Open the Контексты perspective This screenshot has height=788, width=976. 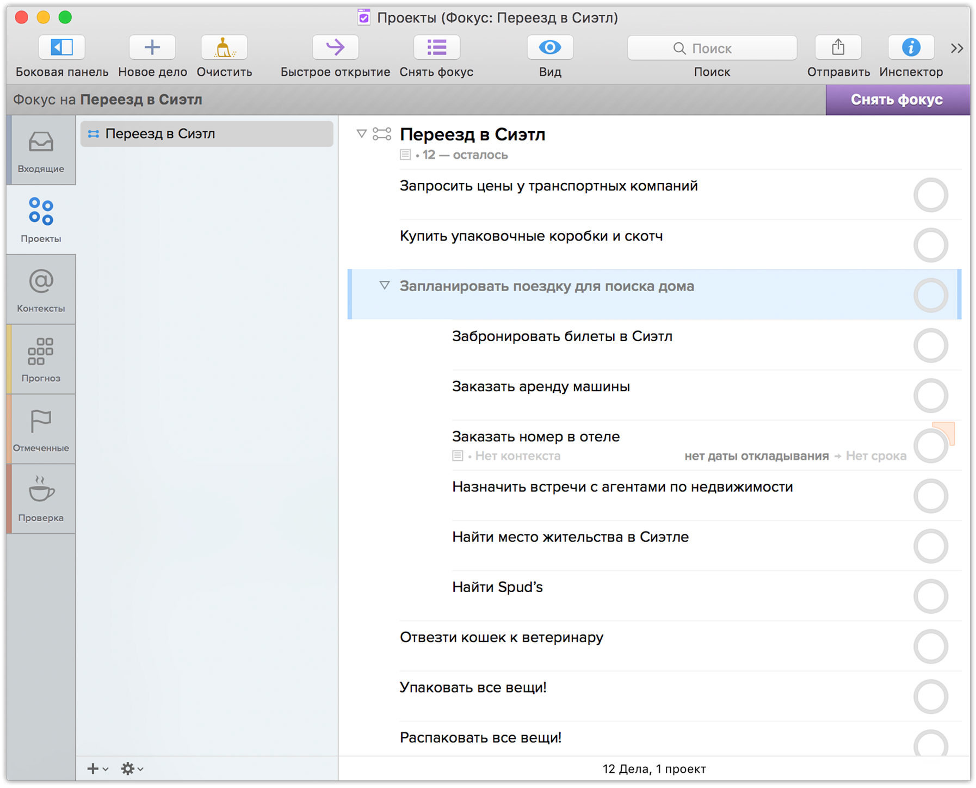[41, 290]
